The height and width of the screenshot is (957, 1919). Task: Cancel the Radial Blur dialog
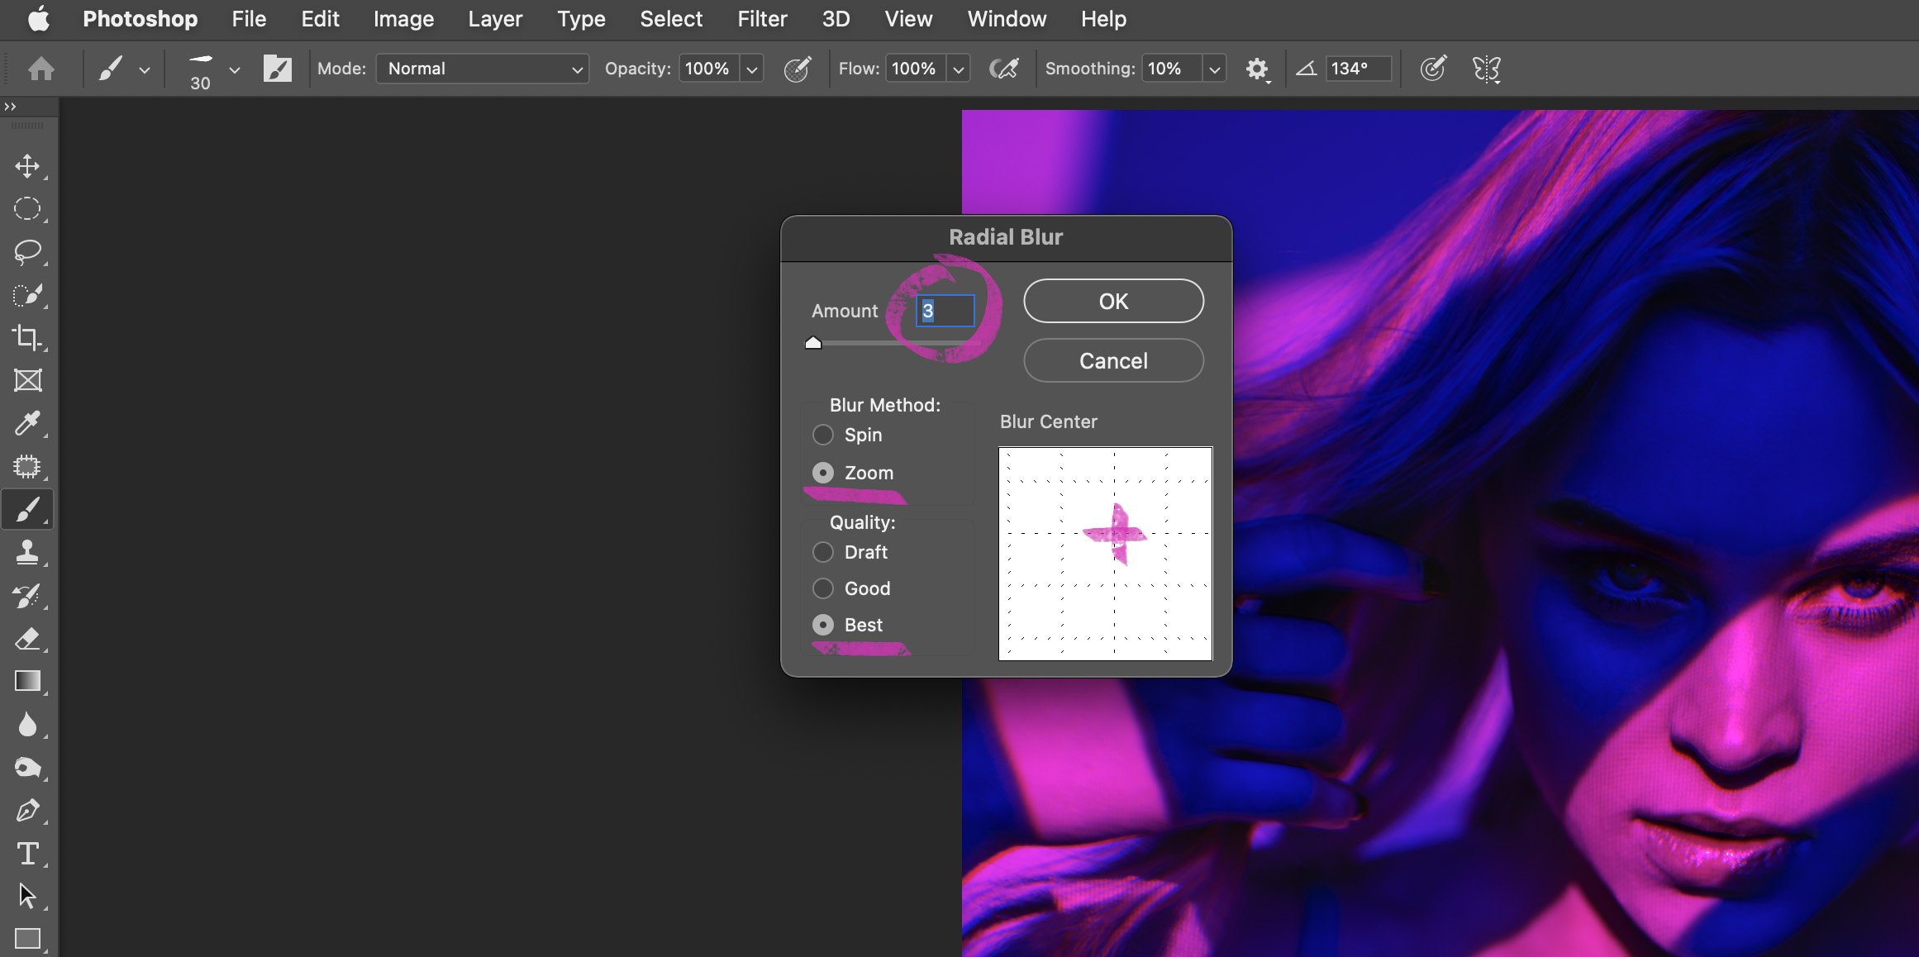pyautogui.click(x=1113, y=360)
